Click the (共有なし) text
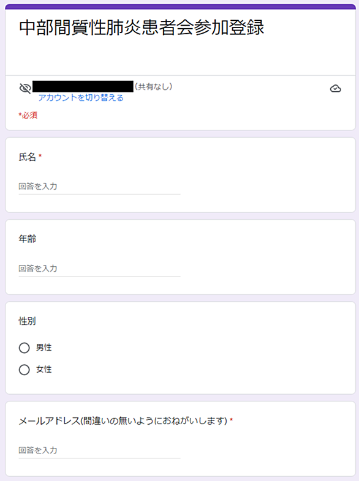The image size is (359, 481). (x=154, y=87)
